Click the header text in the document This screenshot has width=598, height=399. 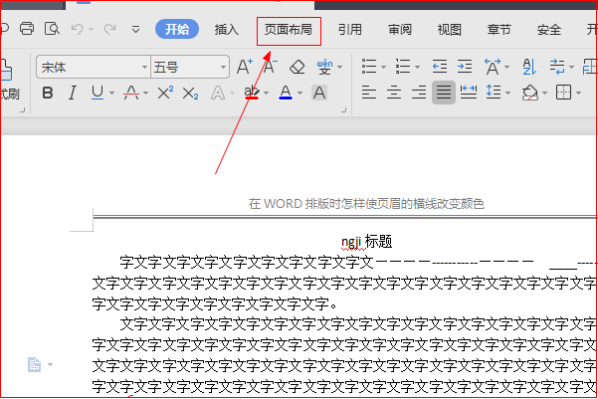pos(366,204)
